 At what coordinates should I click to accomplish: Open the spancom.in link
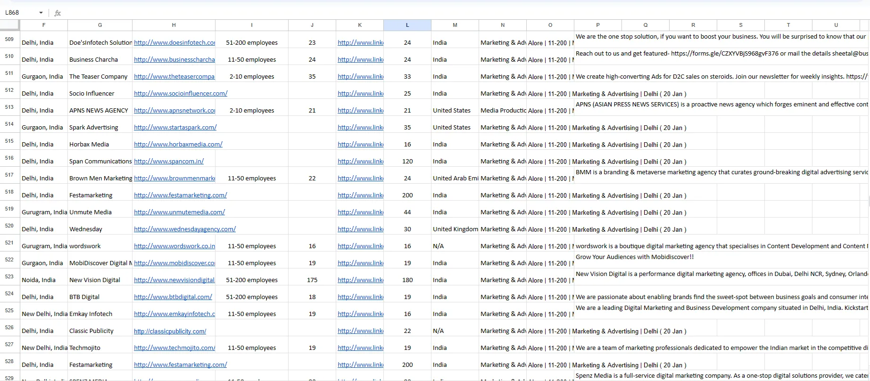169,161
